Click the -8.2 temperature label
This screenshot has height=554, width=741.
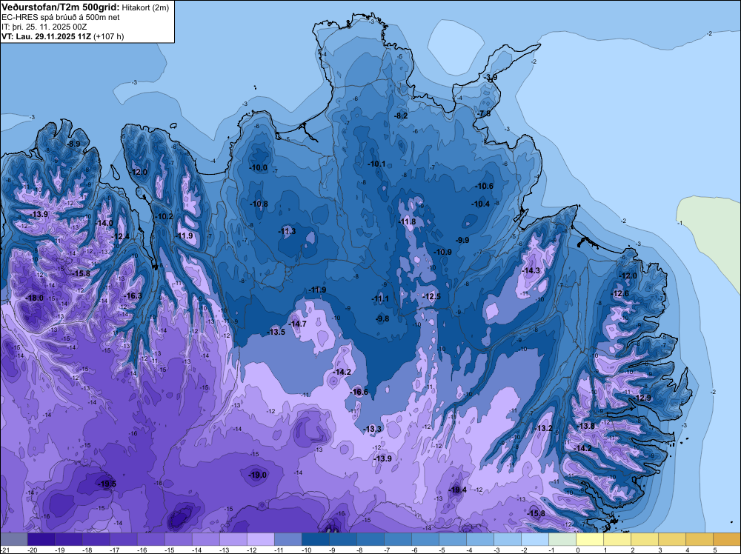401,116
